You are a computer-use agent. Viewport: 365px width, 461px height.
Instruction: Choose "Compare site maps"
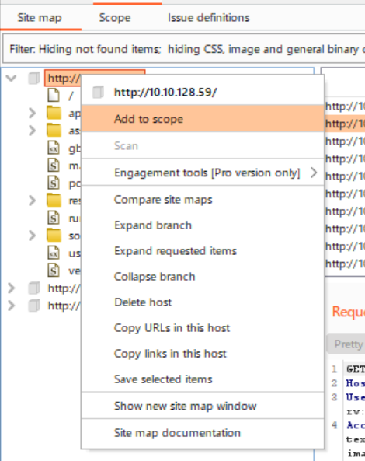click(203, 200)
